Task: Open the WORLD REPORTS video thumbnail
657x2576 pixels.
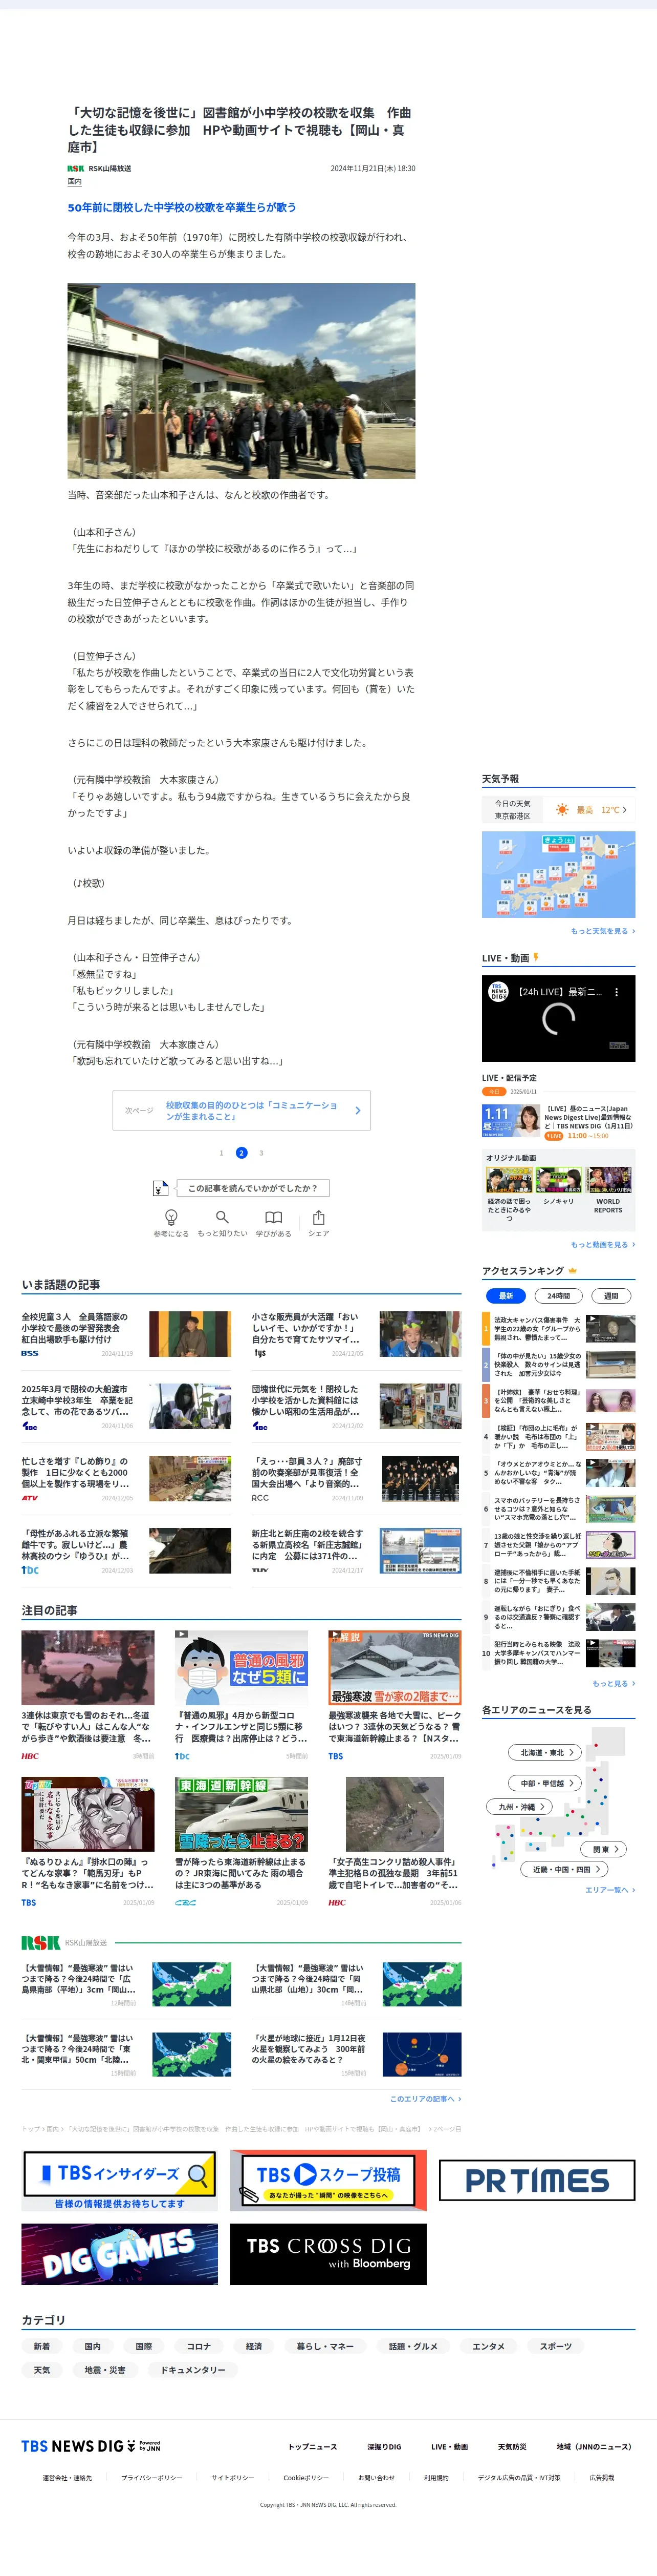Action: (x=608, y=1181)
